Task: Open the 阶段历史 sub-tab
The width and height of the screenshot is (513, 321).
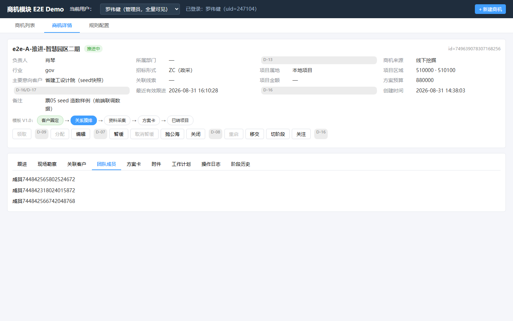Action: click(240, 164)
